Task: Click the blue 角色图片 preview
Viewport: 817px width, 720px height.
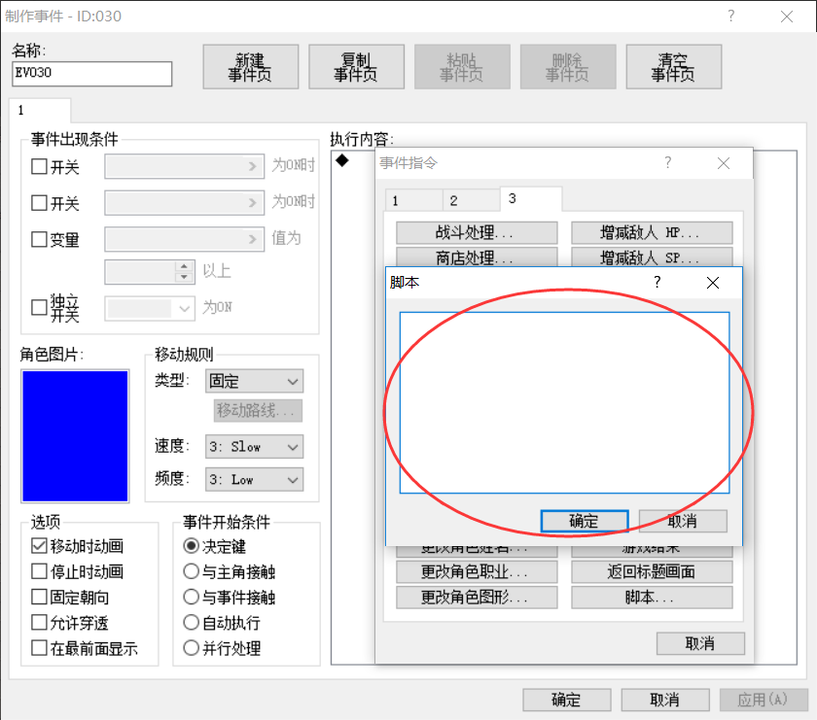Action: (x=75, y=436)
